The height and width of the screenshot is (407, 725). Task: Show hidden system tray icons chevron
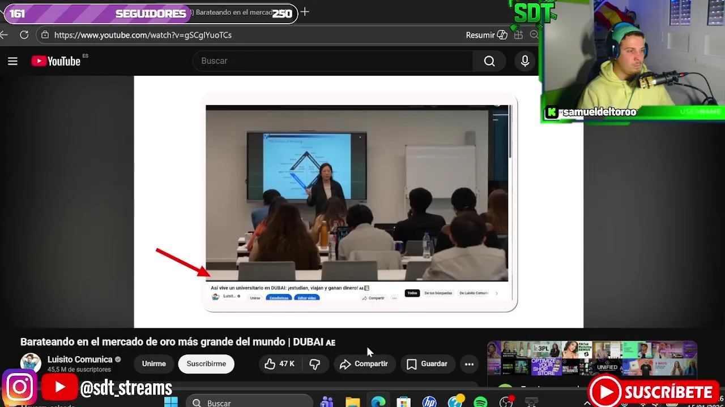tap(587, 404)
